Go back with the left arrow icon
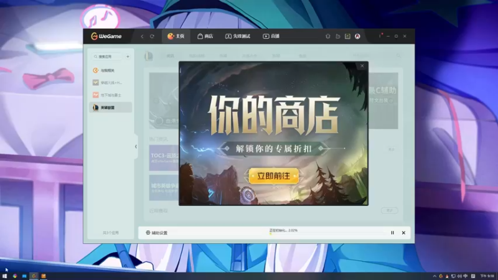 pyautogui.click(x=142, y=37)
